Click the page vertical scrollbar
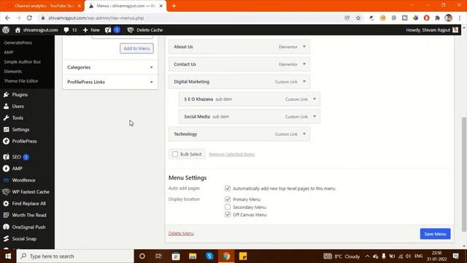The width and height of the screenshot is (467, 263). [464, 175]
